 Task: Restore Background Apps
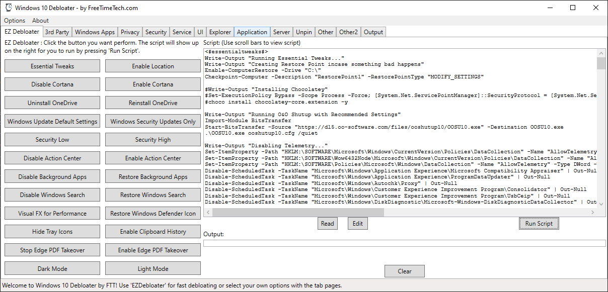pos(153,176)
